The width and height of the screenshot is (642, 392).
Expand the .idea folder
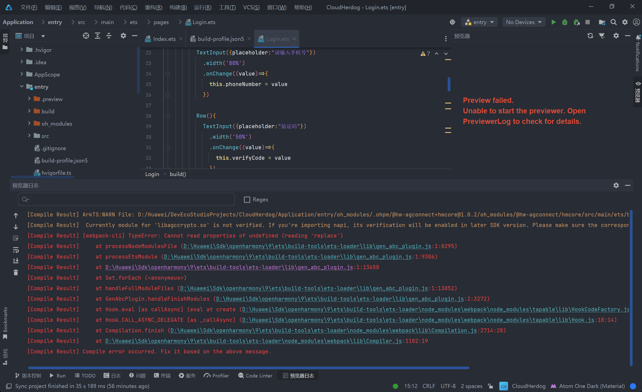pyautogui.click(x=22, y=61)
